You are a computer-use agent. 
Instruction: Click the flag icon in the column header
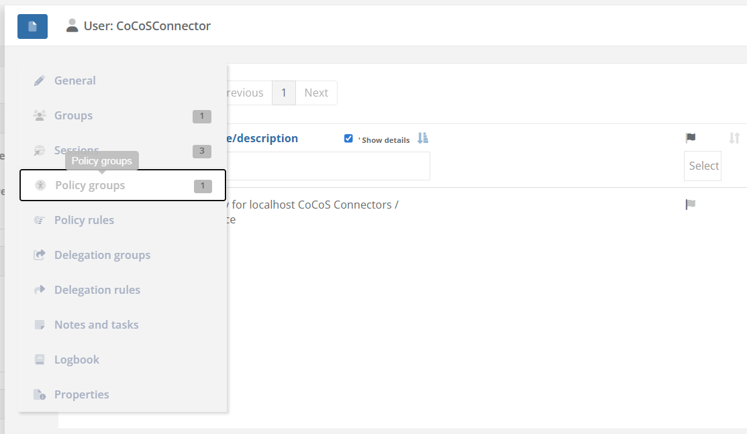click(x=691, y=138)
